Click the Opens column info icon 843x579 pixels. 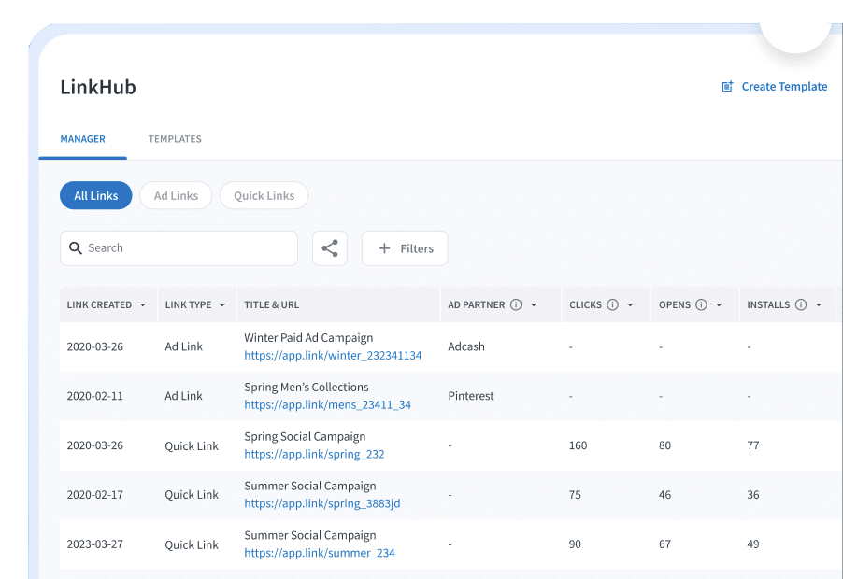pos(702,305)
